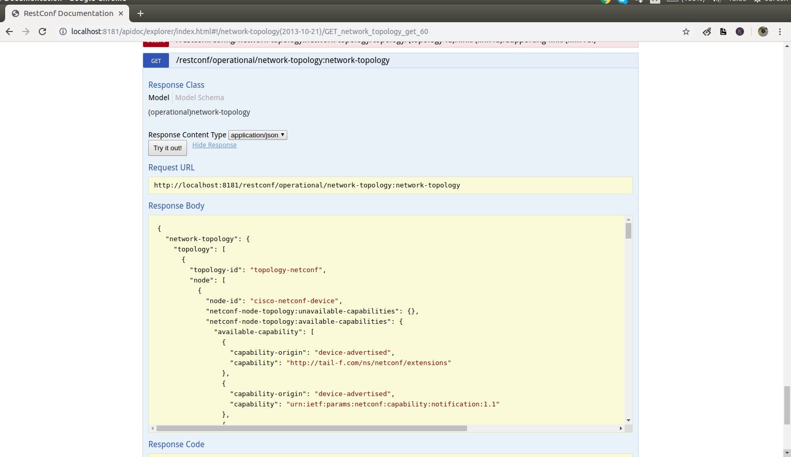Open the Chrome profile avatar
Image resolution: width=791 pixels, height=457 pixels.
[x=763, y=31]
